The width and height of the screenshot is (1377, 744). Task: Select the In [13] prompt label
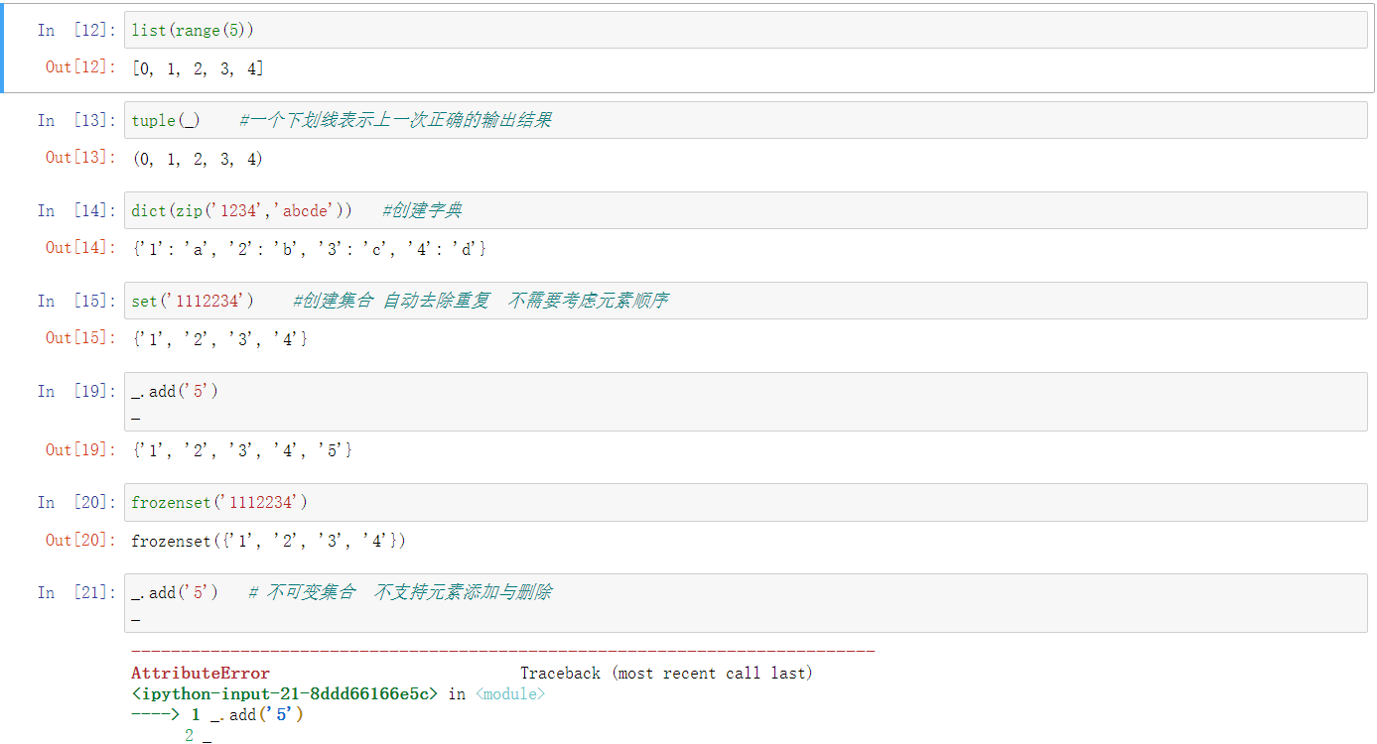pos(76,121)
